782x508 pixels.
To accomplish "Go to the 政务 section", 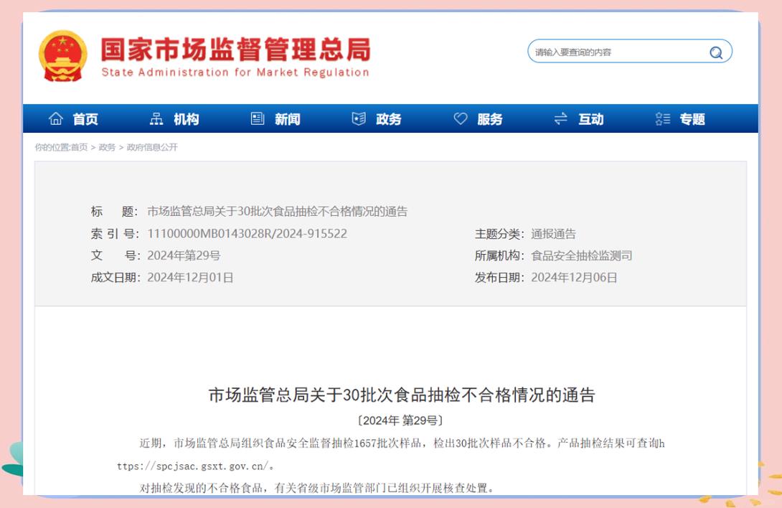I will tap(389, 120).
